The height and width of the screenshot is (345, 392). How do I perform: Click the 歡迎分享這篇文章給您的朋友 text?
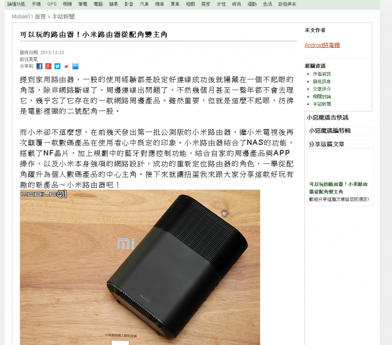tap(339, 200)
